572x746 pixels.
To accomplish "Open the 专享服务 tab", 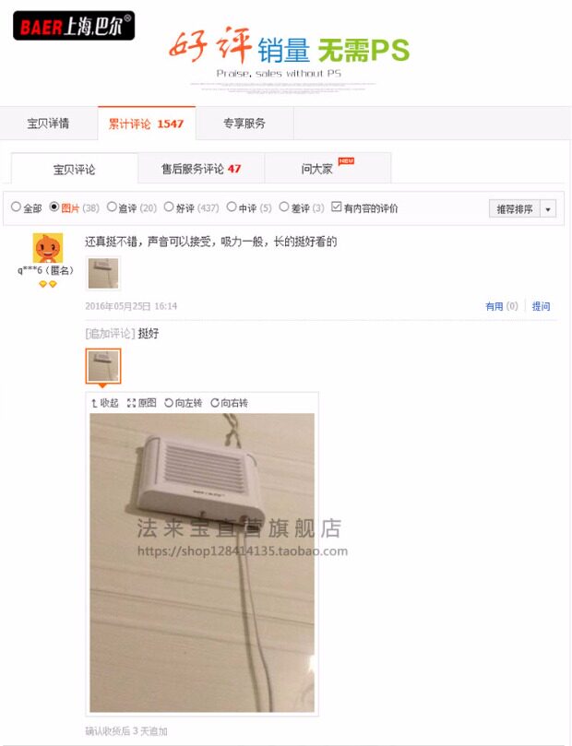I will pos(244,124).
